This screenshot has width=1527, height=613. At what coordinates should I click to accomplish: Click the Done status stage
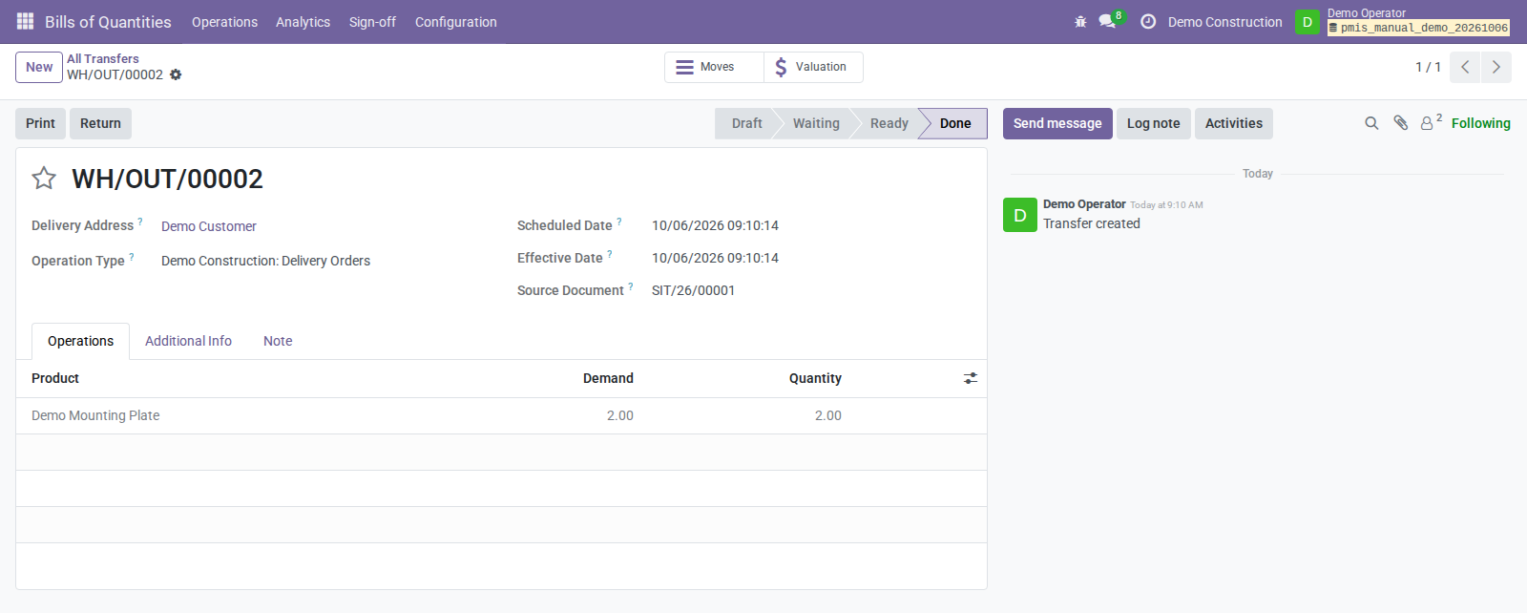point(954,123)
